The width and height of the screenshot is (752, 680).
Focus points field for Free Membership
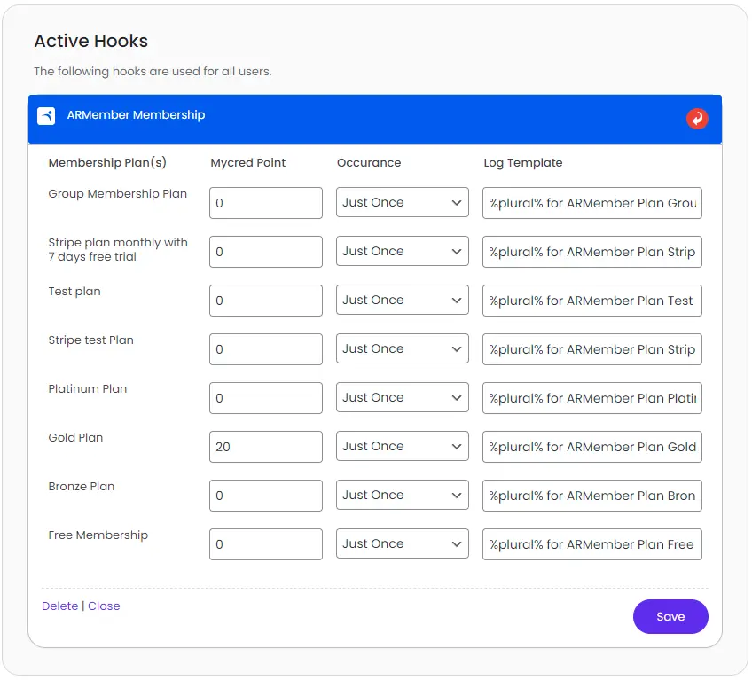[266, 544]
